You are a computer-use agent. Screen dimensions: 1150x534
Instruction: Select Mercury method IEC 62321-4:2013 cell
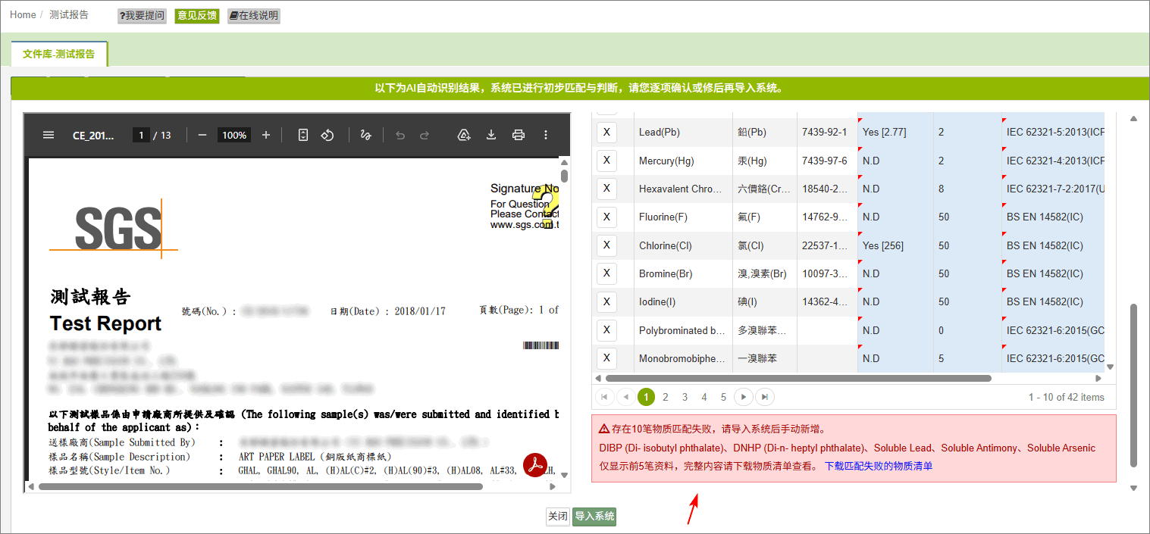[1053, 161]
